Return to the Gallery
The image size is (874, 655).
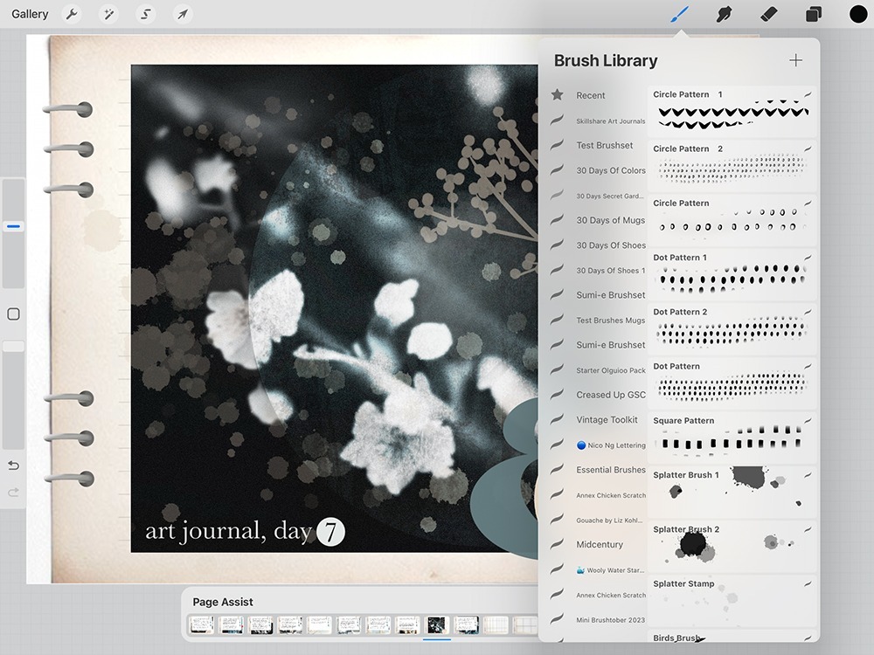[30, 14]
